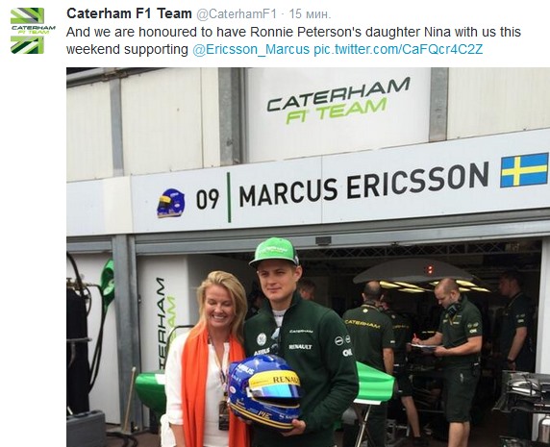Click the driver's green Caterham cap

point(274,251)
